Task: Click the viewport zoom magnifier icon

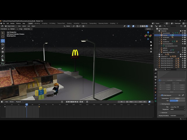Action: point(151,42)
